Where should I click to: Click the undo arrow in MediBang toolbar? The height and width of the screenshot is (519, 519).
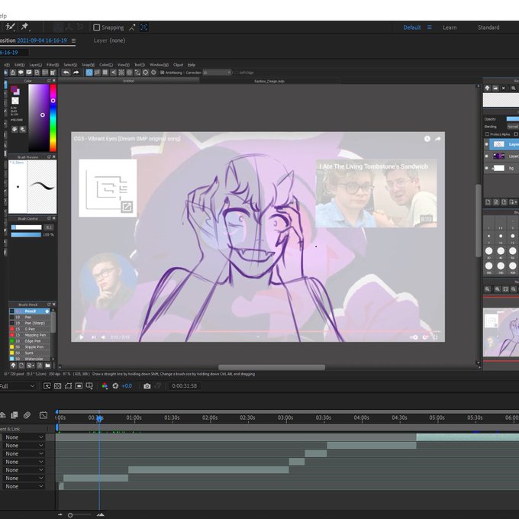click(66, 73)
